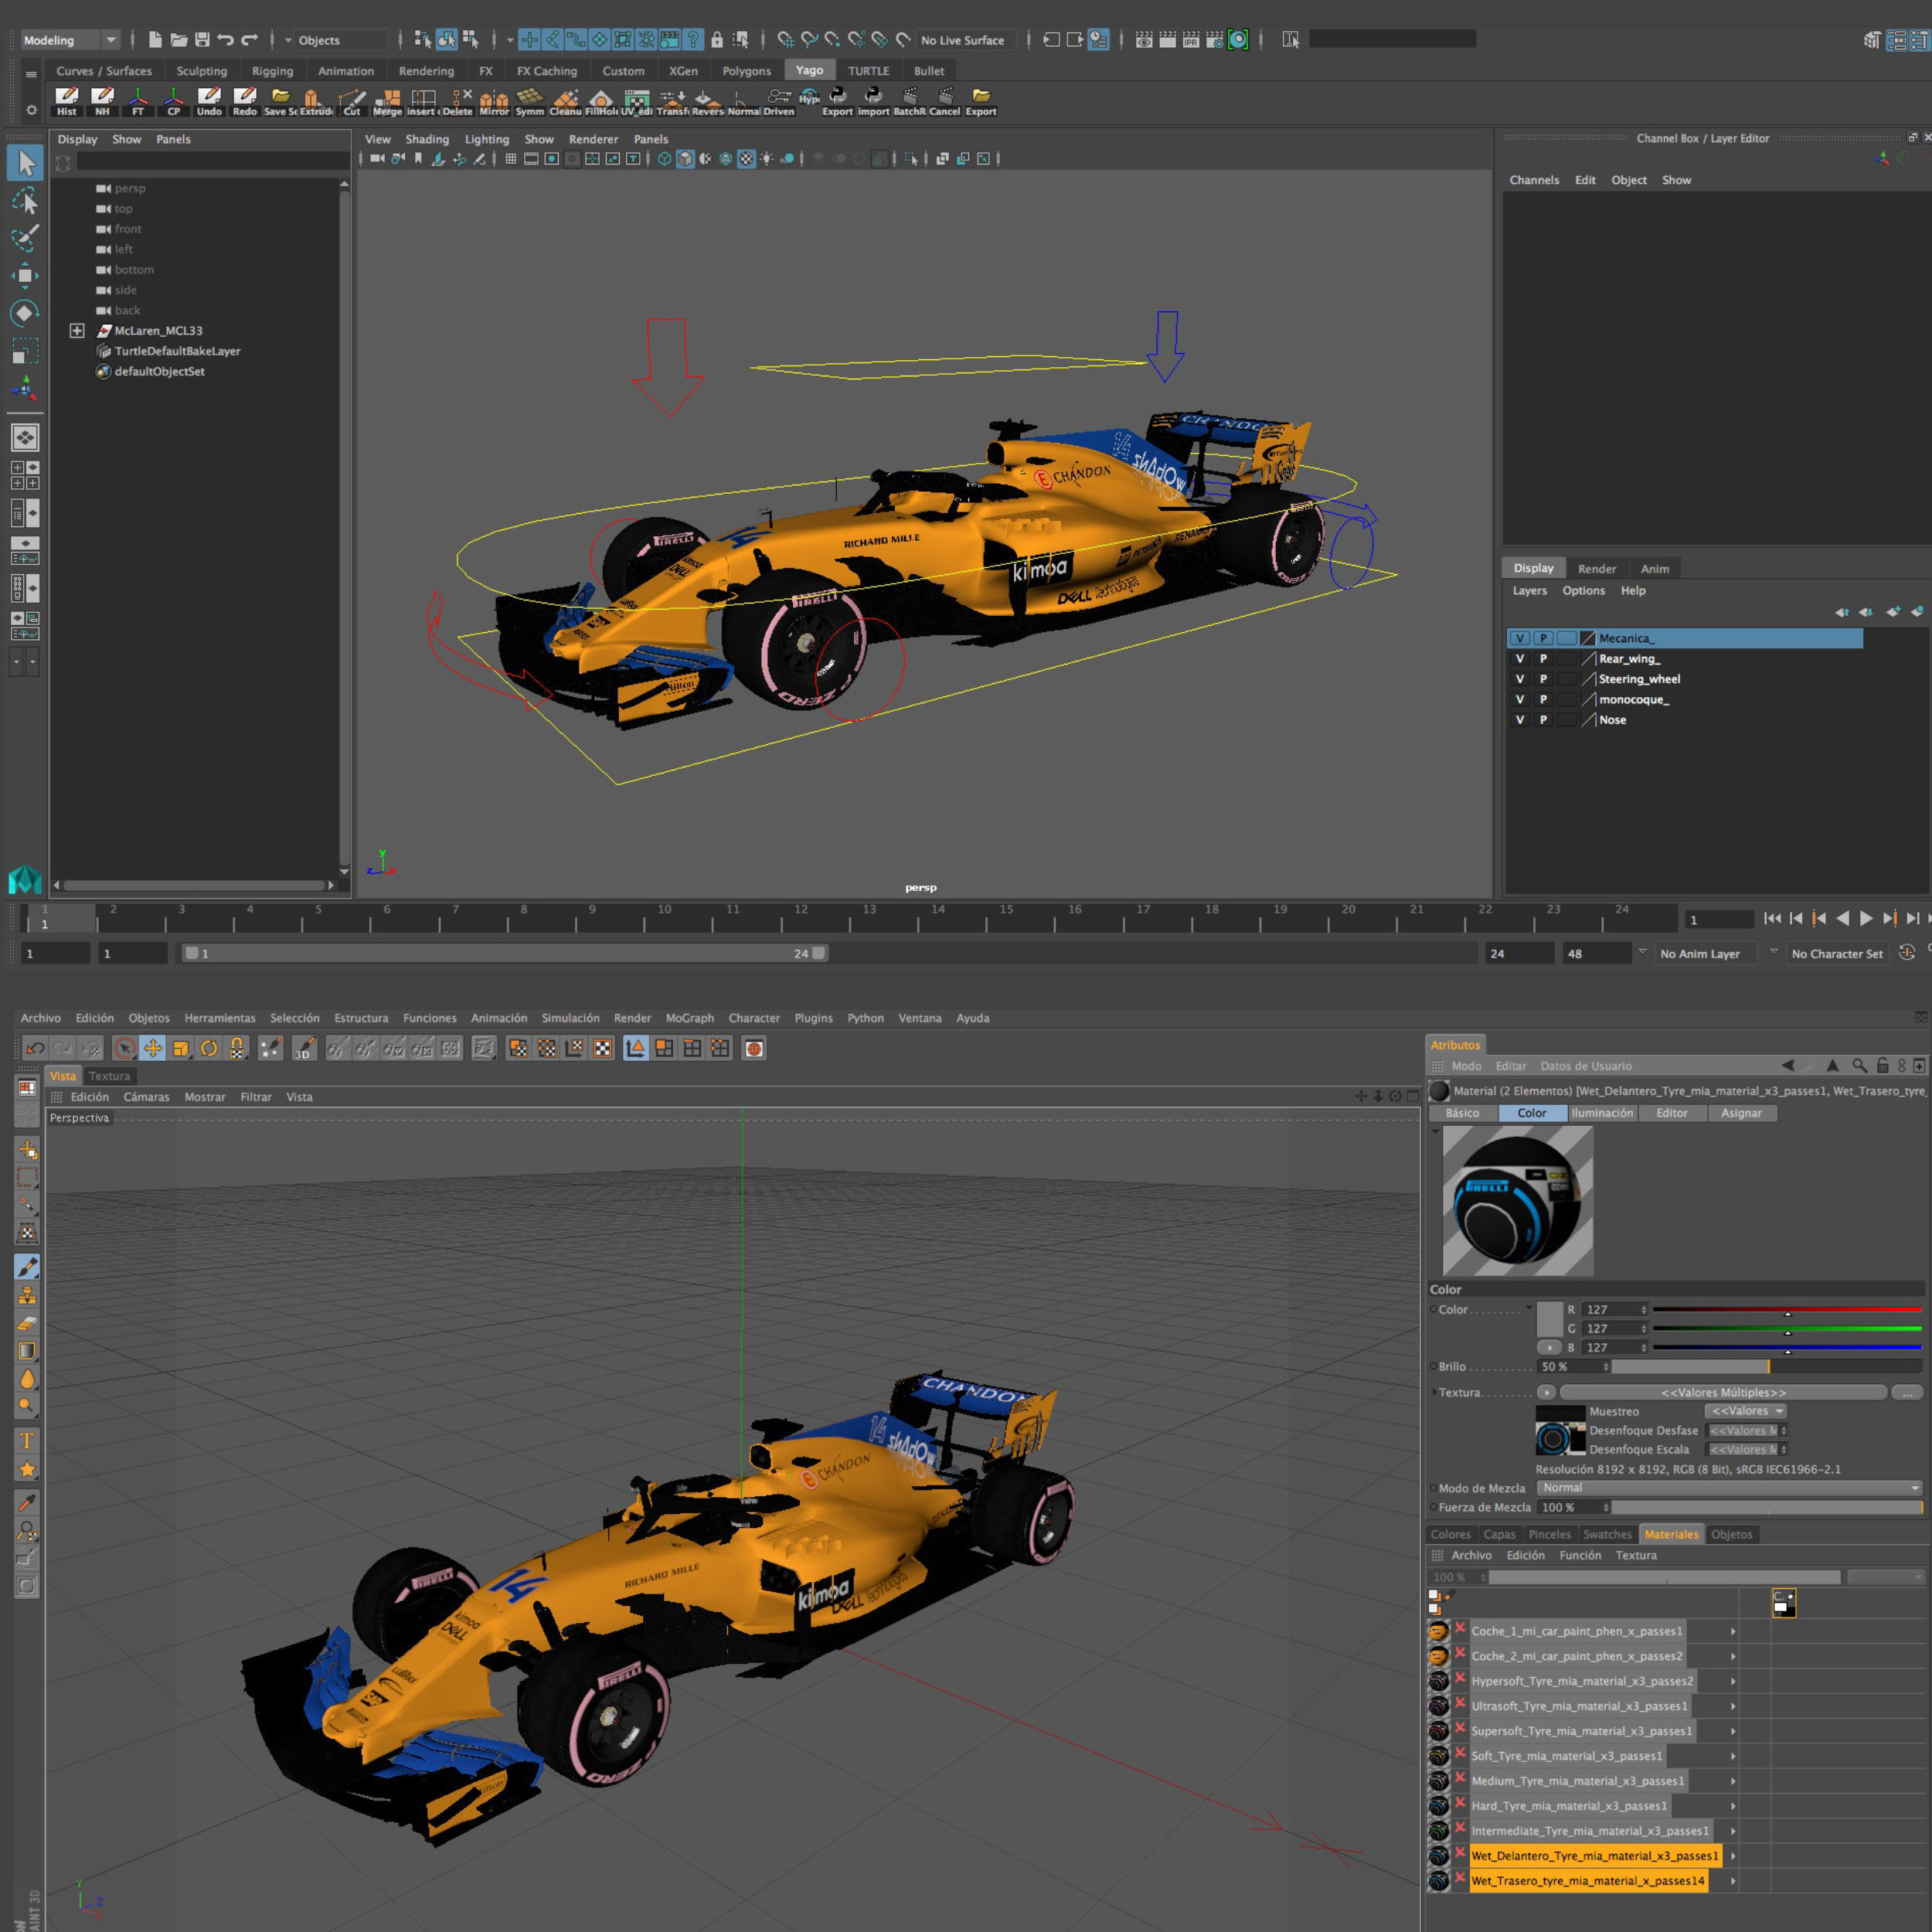This screenshot has width=1932, height=1932.
Task: Click the Cleanup shelf icon
Action: tap(565, 101)
